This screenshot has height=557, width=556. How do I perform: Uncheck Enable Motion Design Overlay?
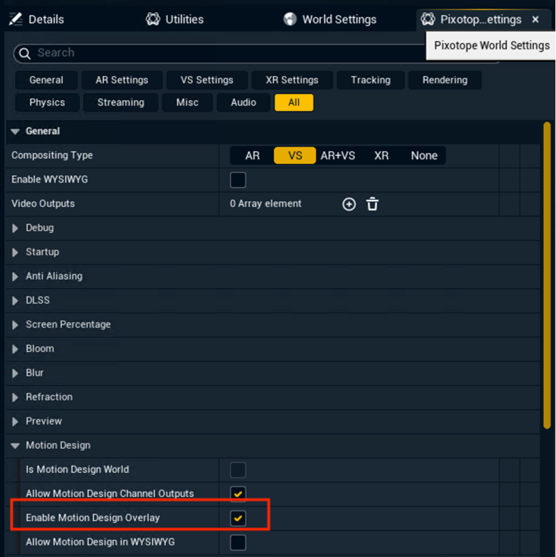pos(238,518)
